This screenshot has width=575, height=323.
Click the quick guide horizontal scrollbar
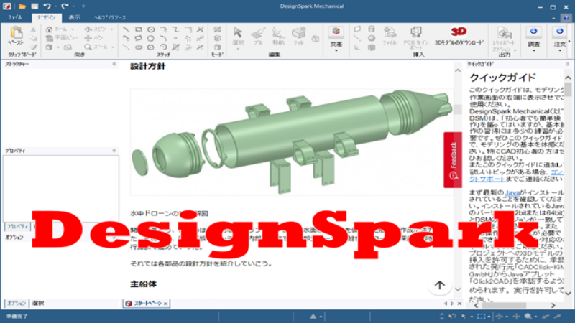click(x=505, y=305)
